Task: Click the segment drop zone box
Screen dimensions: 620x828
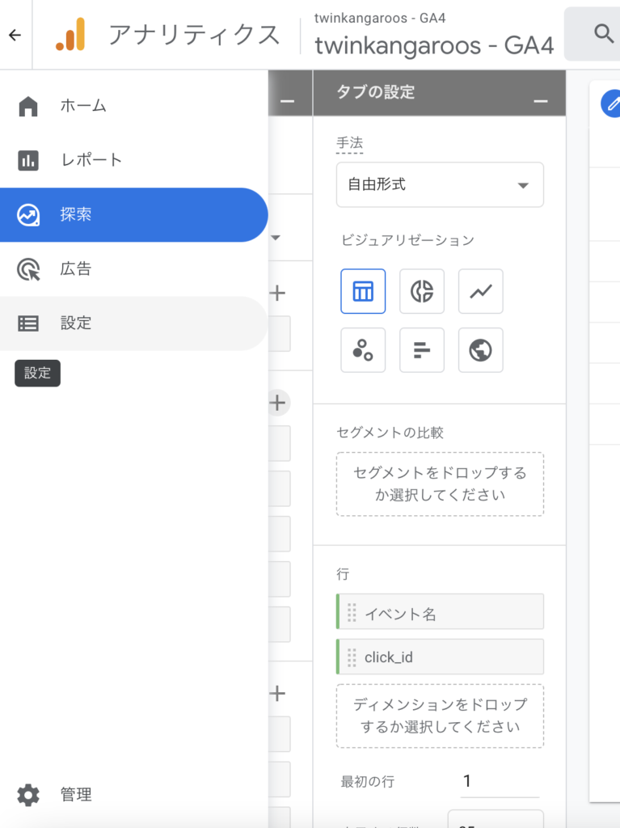Action: (440, 484)
